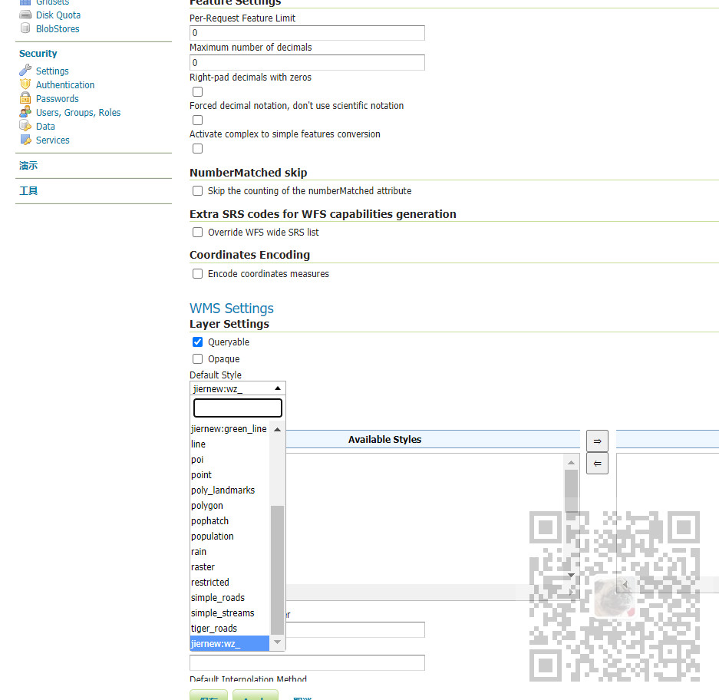Viewport: 719px width, 700px height.
Task: Uncheck the Queryable checkbox
Action: [x=198, y=342]
